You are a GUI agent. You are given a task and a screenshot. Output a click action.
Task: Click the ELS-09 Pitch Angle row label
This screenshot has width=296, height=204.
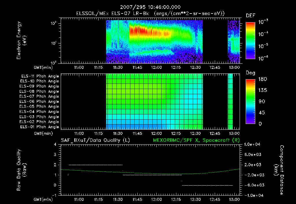tap(39, 86)
